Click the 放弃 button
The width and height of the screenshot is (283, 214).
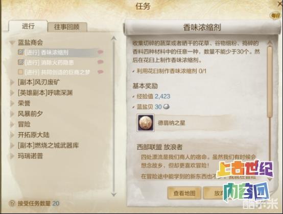tap(215, 193)
